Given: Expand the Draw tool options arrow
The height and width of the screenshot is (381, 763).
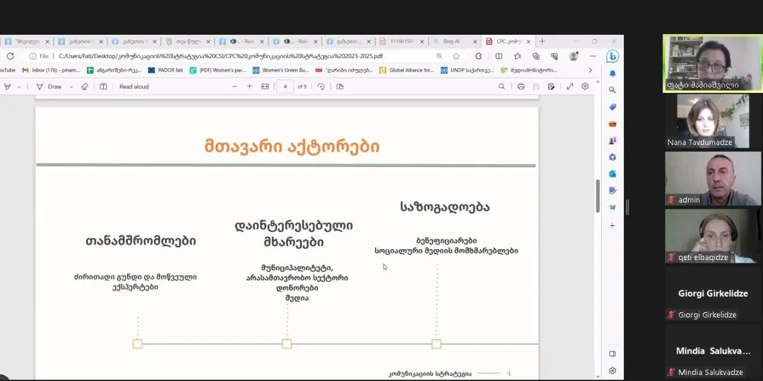Looking at the screenshot, I should 70,86.
